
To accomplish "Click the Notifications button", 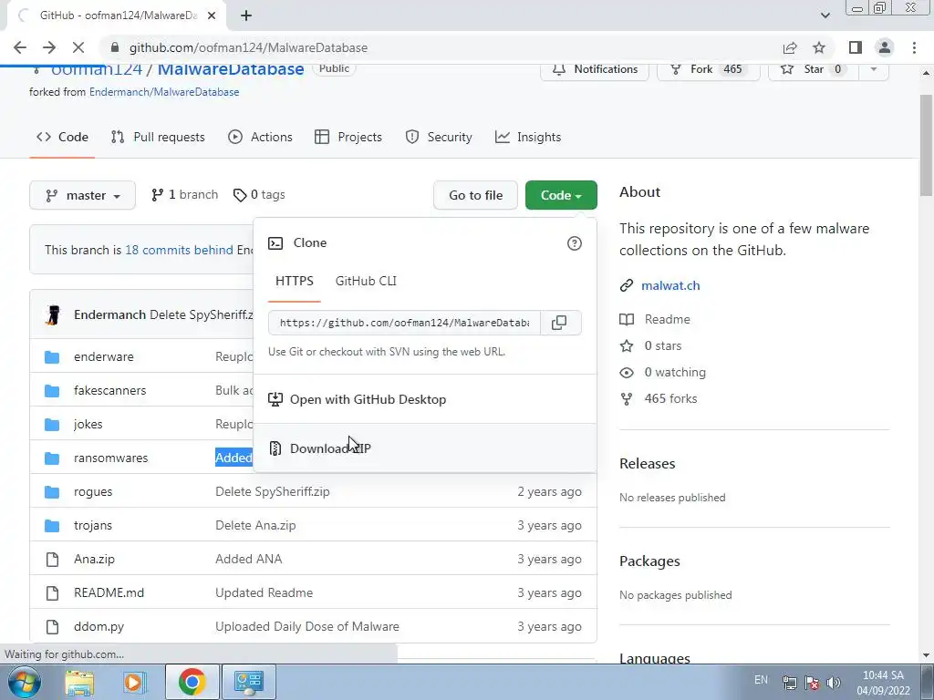I will (595, 69).
